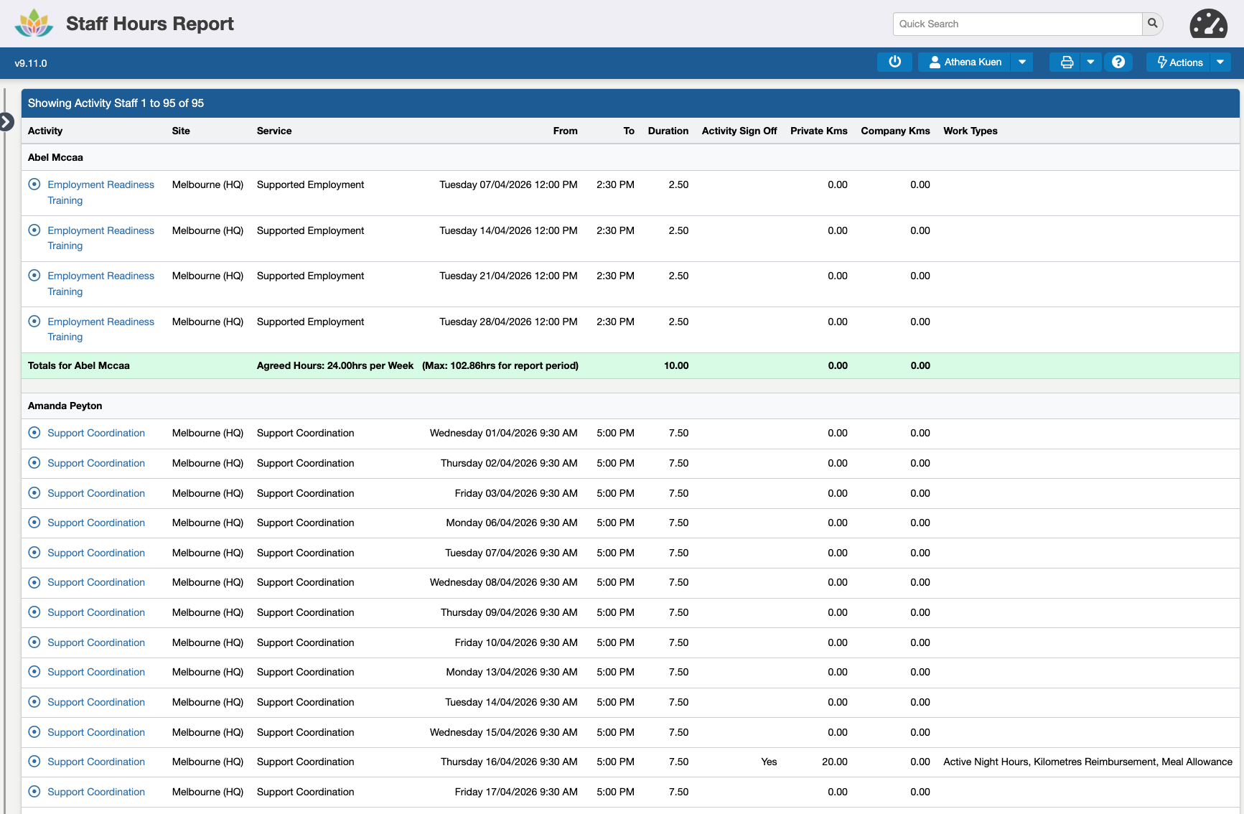Viewport: 1244px width, 814px height.
Task: Open the Athena Kuen user dropdown arrow
Action: tap(1021, 62)
